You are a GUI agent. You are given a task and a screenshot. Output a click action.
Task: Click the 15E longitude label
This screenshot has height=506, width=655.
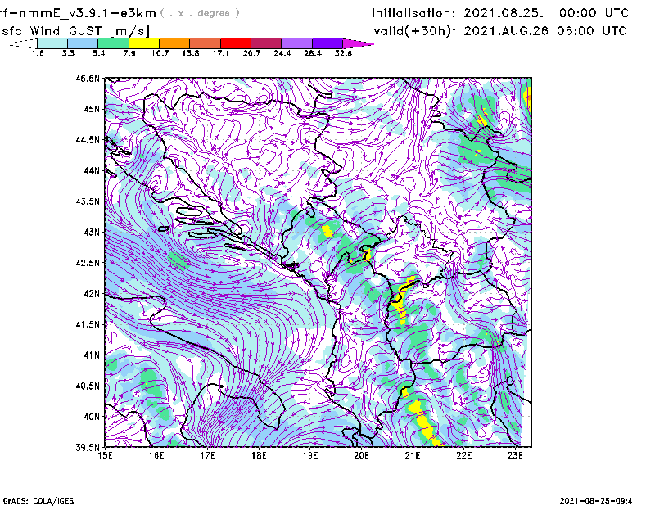(x=105, y=455)
